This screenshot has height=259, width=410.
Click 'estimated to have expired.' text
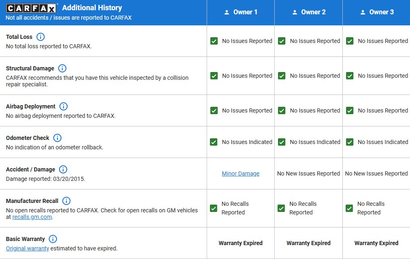click(84, 248)
